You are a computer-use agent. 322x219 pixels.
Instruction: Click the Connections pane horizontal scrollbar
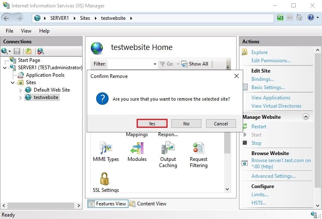41,205
